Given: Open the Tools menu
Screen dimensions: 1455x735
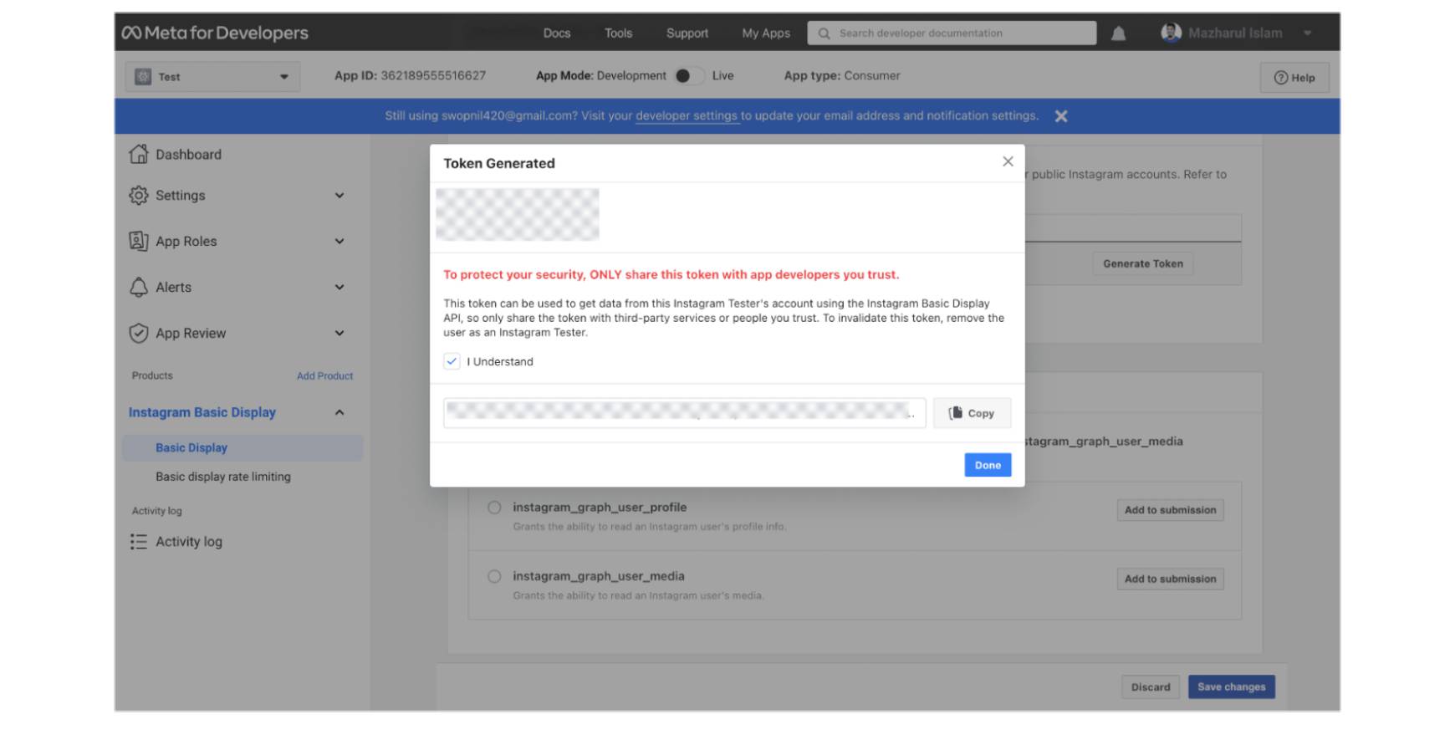Looking at the screenshot, I should (x=619, y=33).
